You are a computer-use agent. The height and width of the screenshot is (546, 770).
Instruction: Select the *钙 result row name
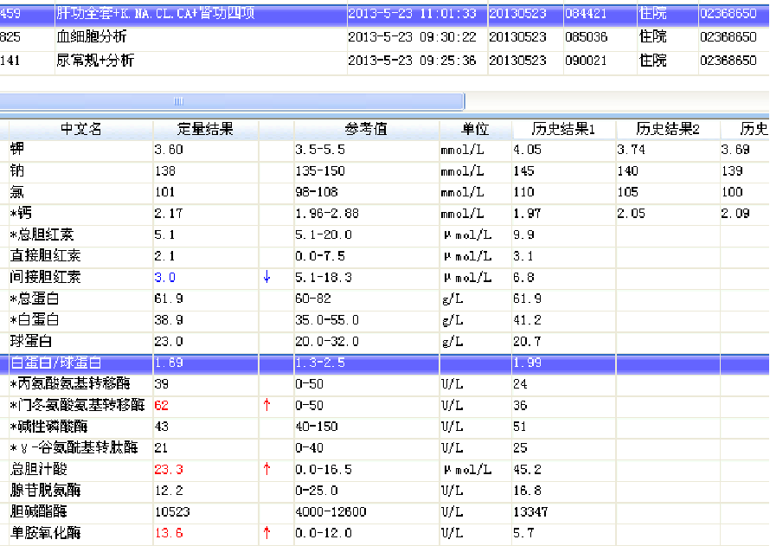(21, 213)
